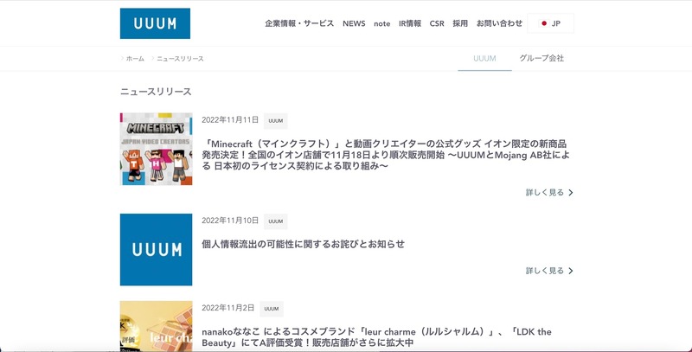Screen dimensions: 692x352
Task: Open the JP language selector
Action: click(551, 23)
